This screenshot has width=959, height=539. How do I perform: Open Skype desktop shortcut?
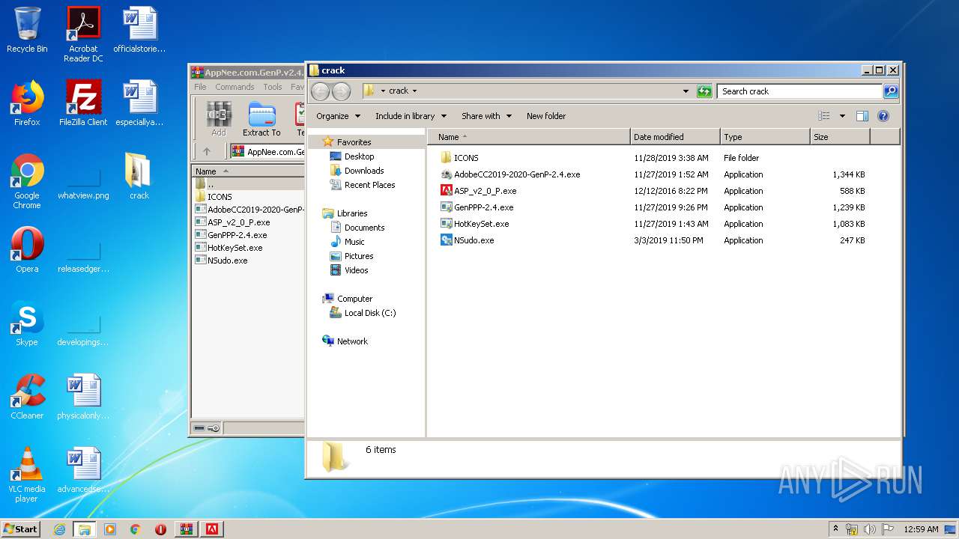[27, 323]
